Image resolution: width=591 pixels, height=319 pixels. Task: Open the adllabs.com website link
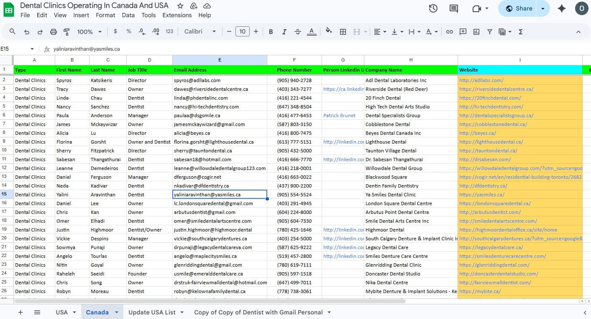click(481, 80)
